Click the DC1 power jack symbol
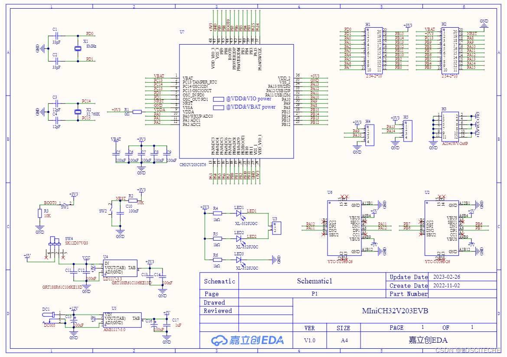 point(49,318)
